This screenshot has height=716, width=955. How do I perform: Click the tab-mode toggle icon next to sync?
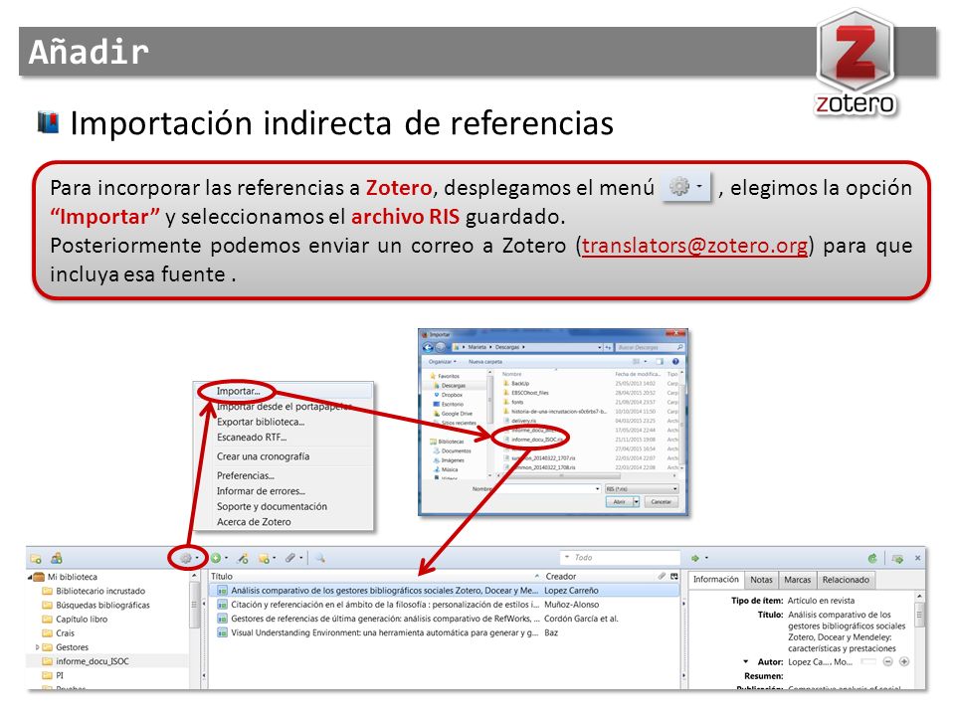coord(897,558)
